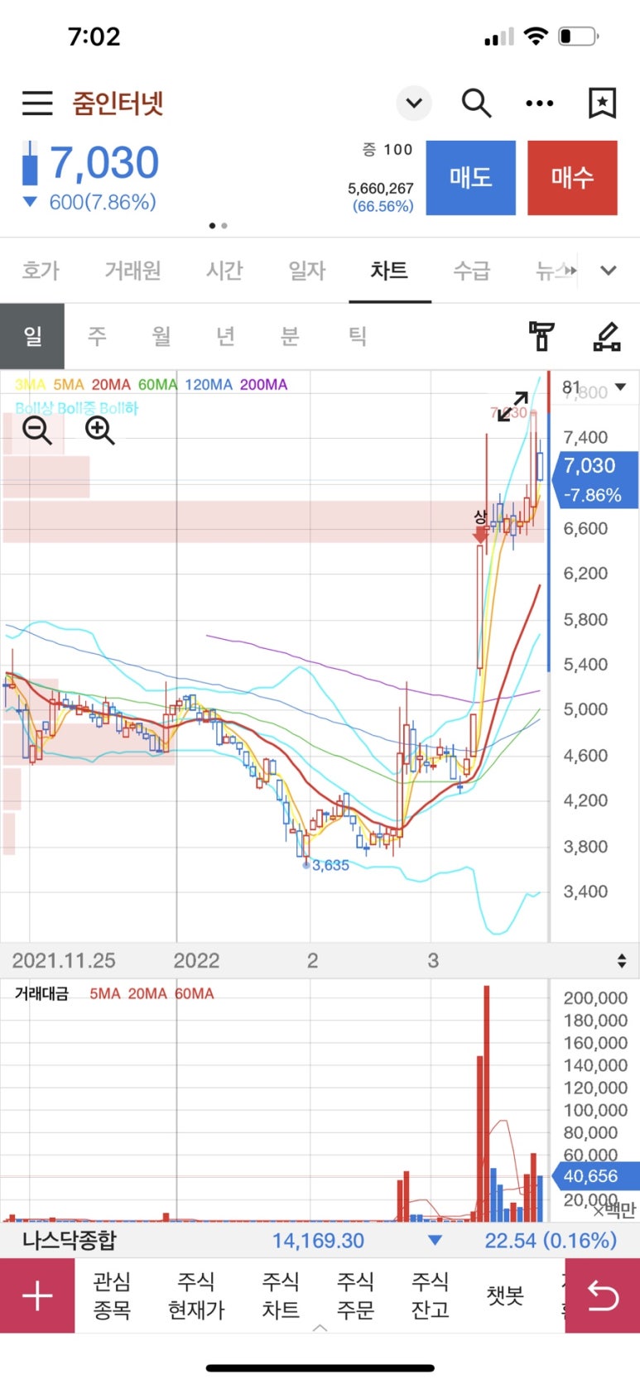Tap the back arrow button

pyautogui.click(x=603, y=1295)
